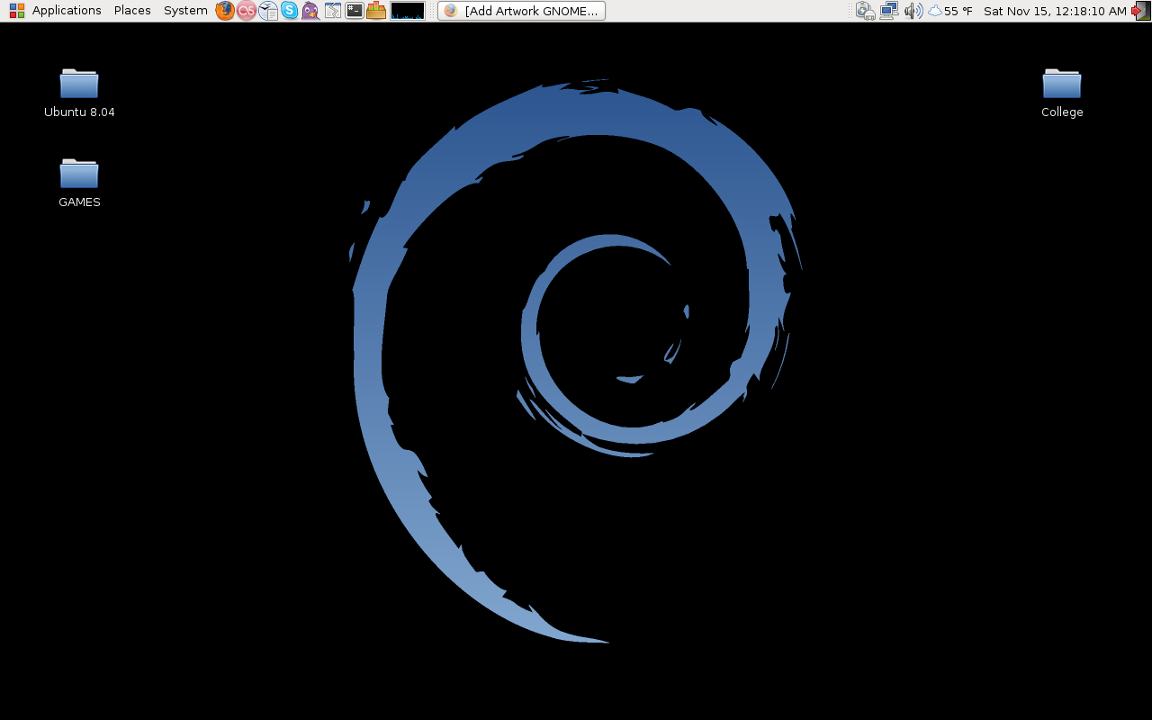Click the system monitor graph applet

coord(407,11)
